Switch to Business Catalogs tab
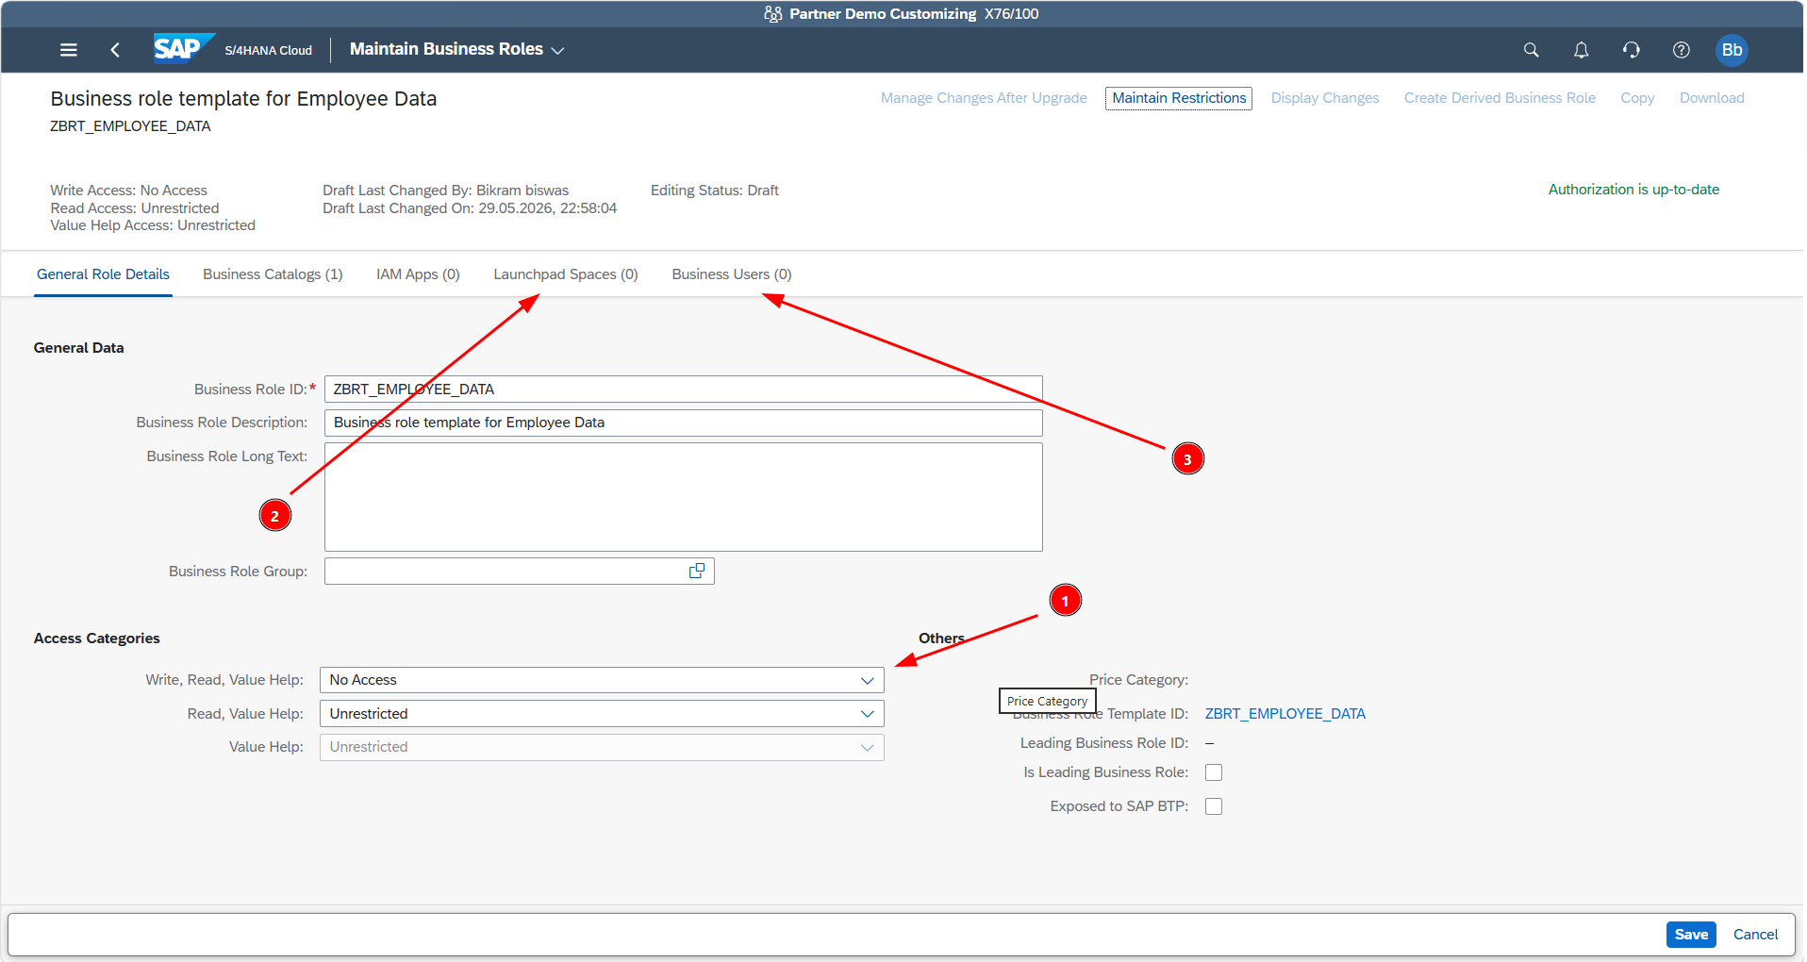 click(x=273, y=274)
